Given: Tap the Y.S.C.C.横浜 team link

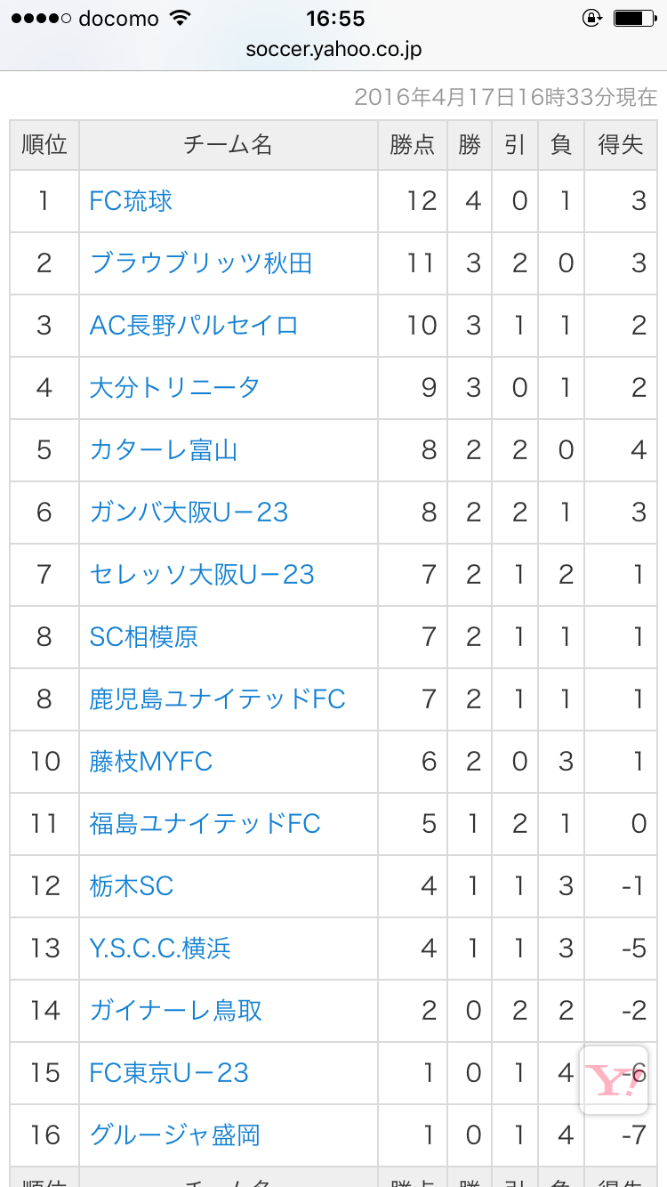Looking at the screenshot, I should click(x=160, y=949).
